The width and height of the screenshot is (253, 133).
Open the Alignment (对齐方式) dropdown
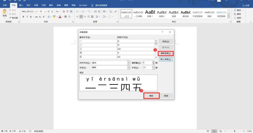[x=129, y=63]
